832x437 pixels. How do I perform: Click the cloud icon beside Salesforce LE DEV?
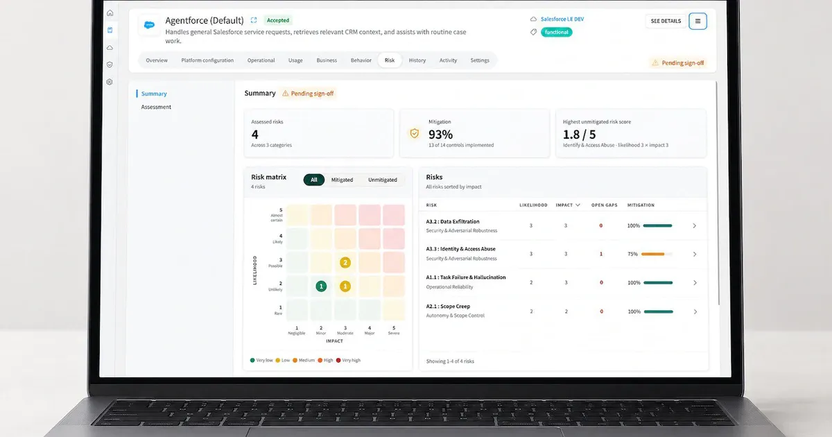533,19
